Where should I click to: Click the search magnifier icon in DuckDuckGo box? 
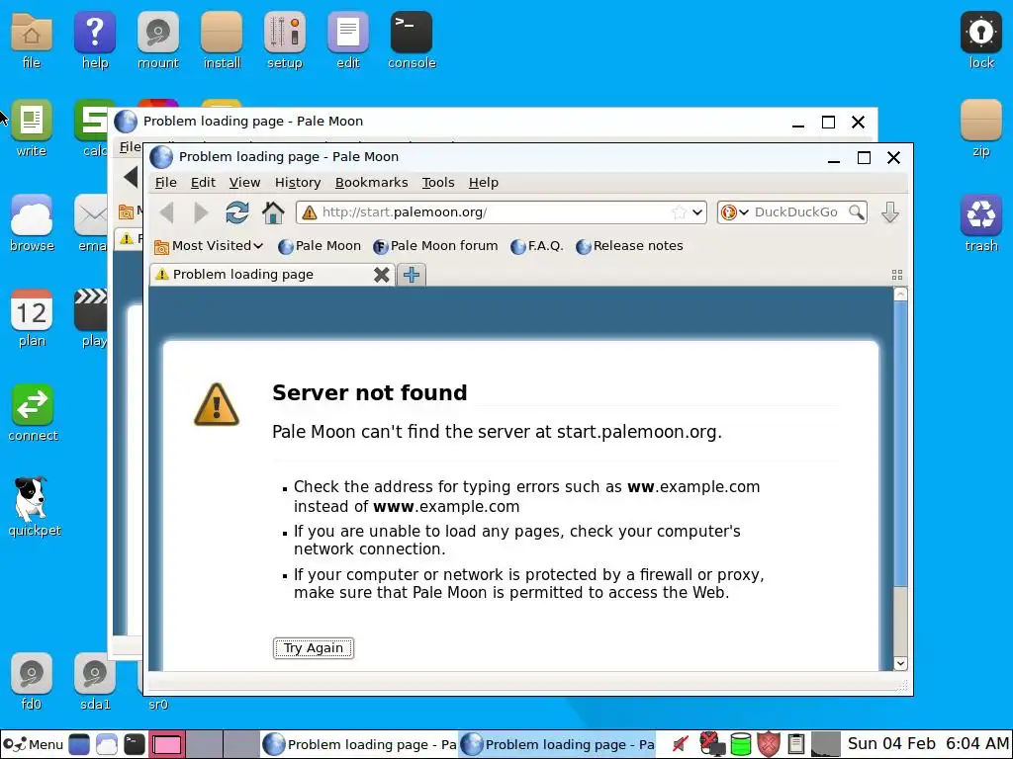pyautogui.click(x=856, y=212)
